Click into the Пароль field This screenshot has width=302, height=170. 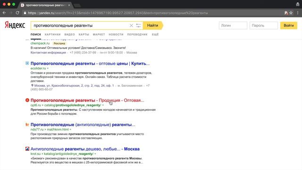[x=263, y=25]
